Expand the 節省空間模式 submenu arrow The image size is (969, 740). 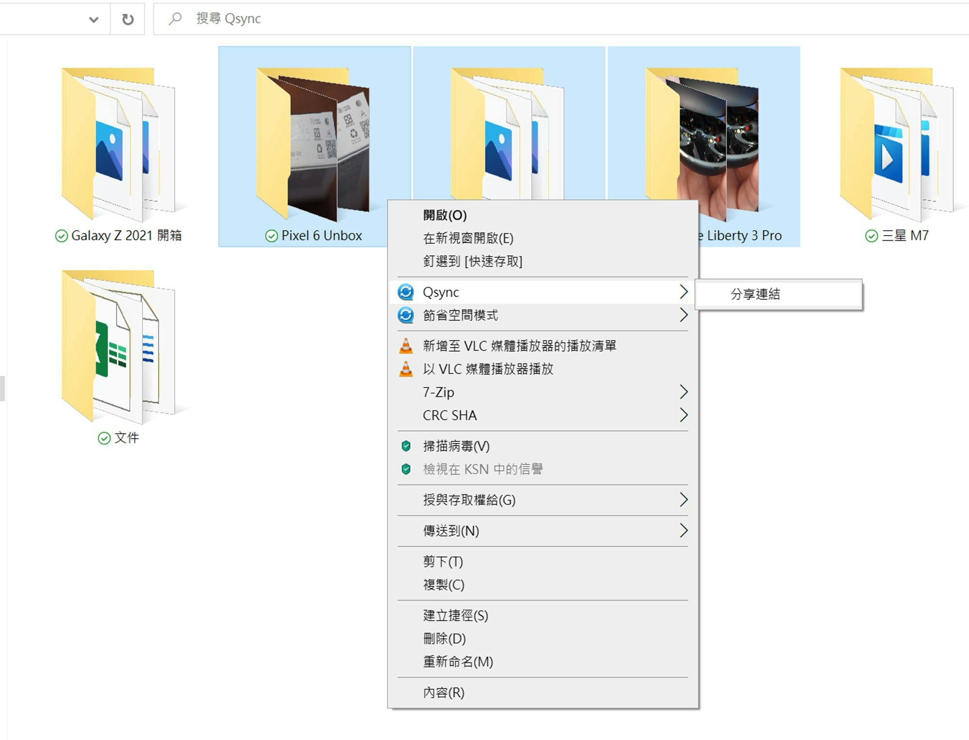pyautogui.click(x=683, y=315)
